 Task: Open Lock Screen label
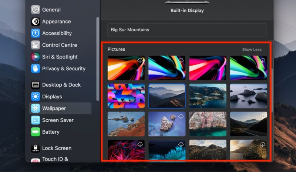(57, 148)
